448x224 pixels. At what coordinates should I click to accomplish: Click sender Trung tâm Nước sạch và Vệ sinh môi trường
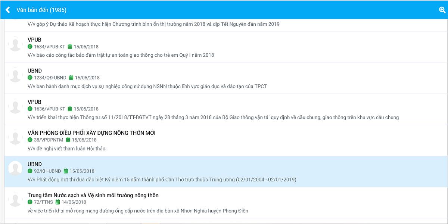tap(93, 195)
